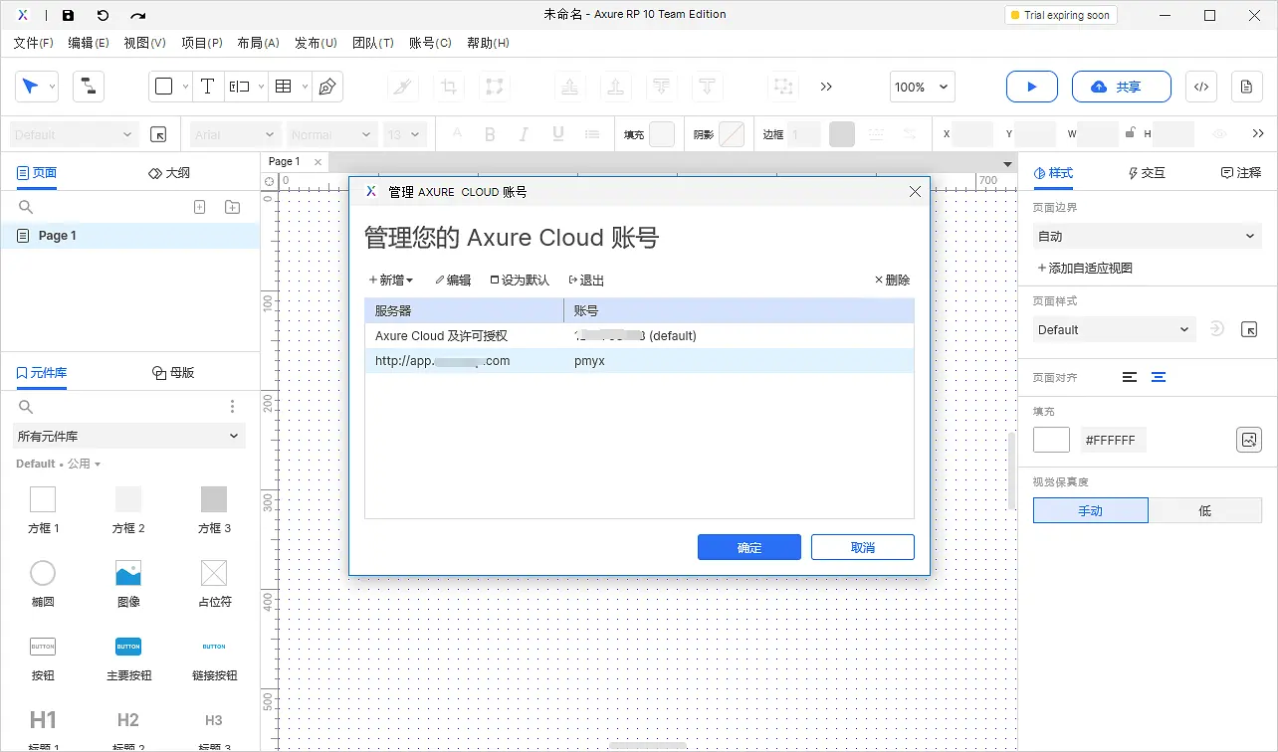This screenshot has width=1278, height=752.
Task: Click the Save icon in the title bar
Action: pos(68,15)
